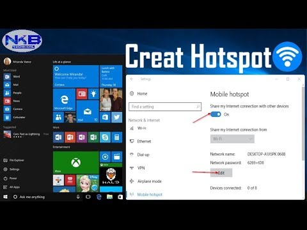Expand All Apps in the Start menu
The width and height of the screenshot is (307, 230).
[x=12, y=187]
